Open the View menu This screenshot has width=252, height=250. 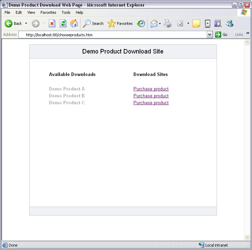tap(31, 12)
